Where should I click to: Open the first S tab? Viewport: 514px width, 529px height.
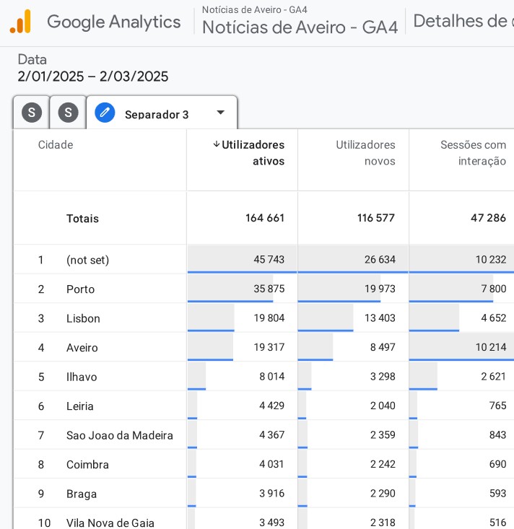pos(32,113)
